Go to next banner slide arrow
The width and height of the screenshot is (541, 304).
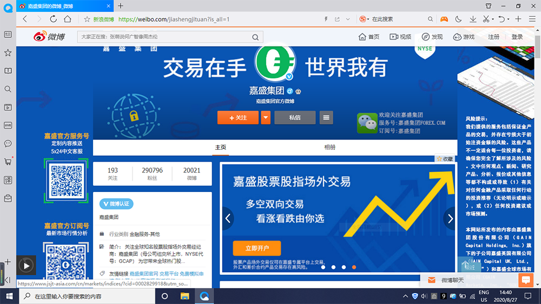450,219
